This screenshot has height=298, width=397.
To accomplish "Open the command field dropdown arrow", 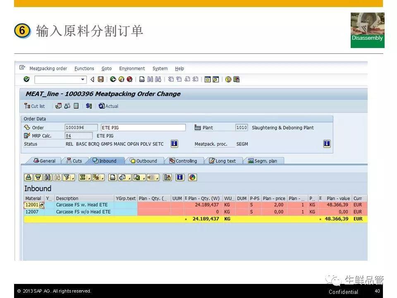I will click(x=83, y=79).
